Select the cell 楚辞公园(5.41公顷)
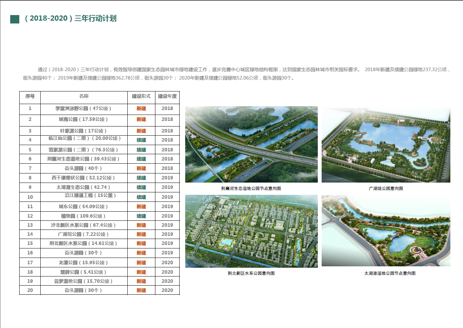Viewport: 463px width, 328px height. tap(83, 272)
